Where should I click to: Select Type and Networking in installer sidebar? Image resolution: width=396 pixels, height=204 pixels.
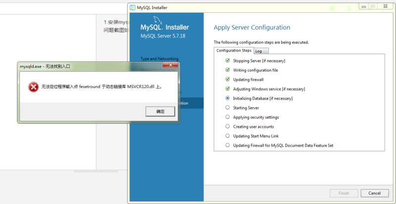[159, 59]
